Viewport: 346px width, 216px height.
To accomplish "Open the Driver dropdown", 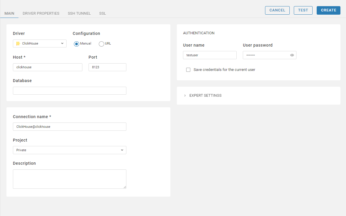I will 40,43.
